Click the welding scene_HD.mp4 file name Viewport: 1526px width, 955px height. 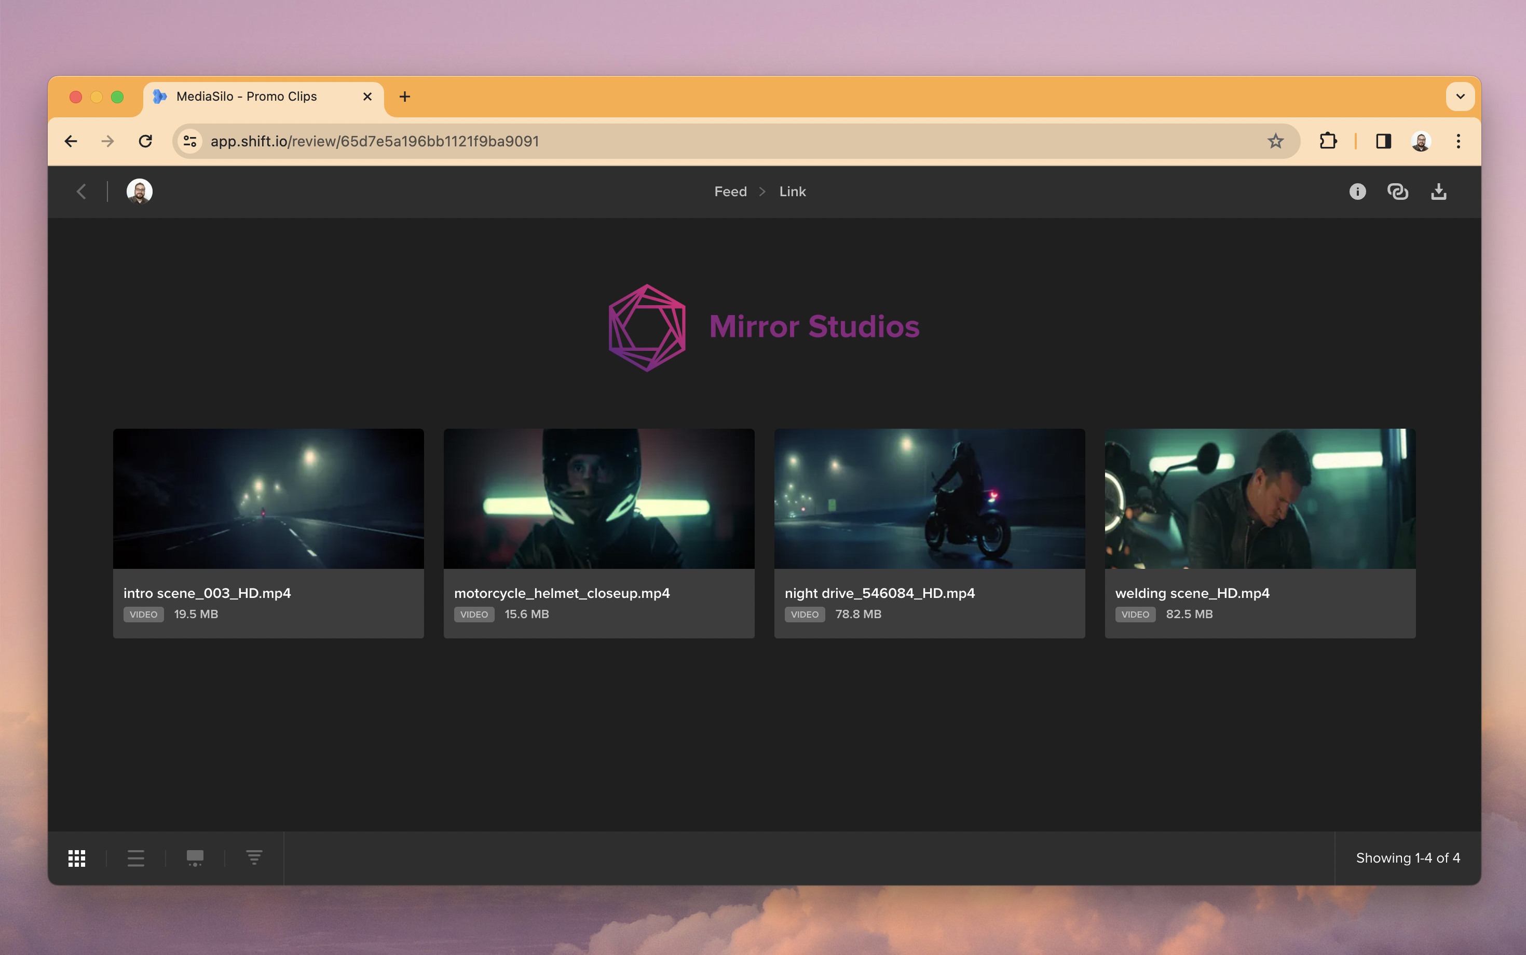tap(1192, 593)
